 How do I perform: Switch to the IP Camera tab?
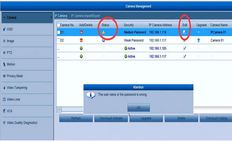coord(61,16)
